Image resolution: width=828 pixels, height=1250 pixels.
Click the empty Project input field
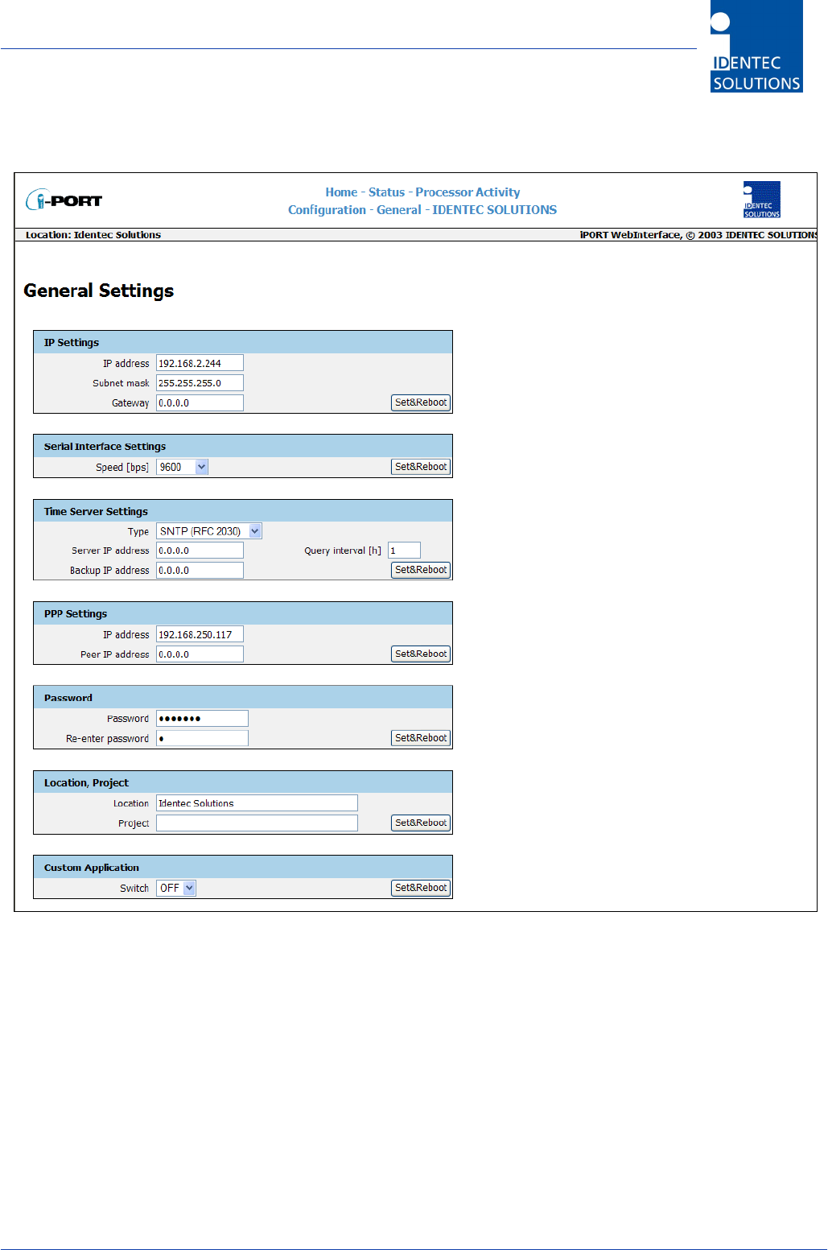257,823
